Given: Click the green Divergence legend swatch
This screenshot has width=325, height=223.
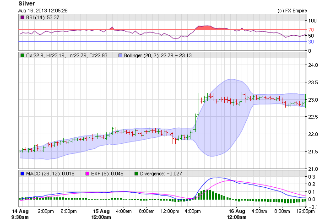Looking at the screenshot, I should click(x=136, y=174).
